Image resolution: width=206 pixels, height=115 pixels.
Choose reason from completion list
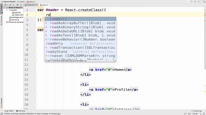point(80,56)
